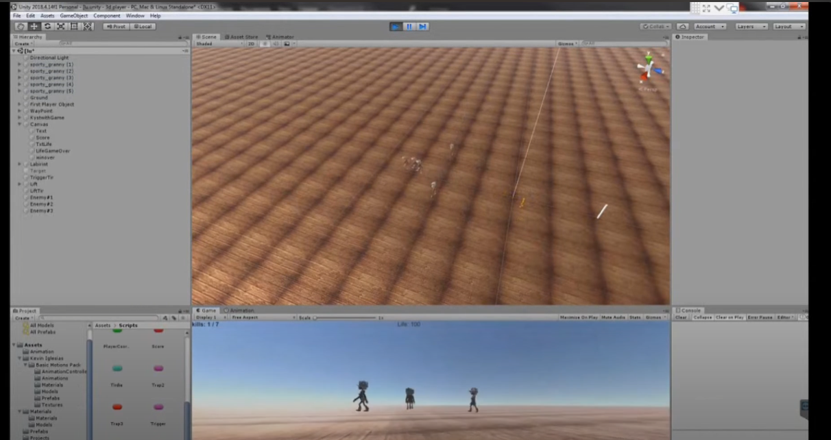
Task: Switch to the Animator tab
Action: (280, 37)
